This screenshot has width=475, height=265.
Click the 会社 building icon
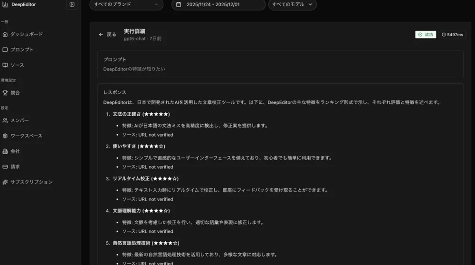tap(5, 151)
